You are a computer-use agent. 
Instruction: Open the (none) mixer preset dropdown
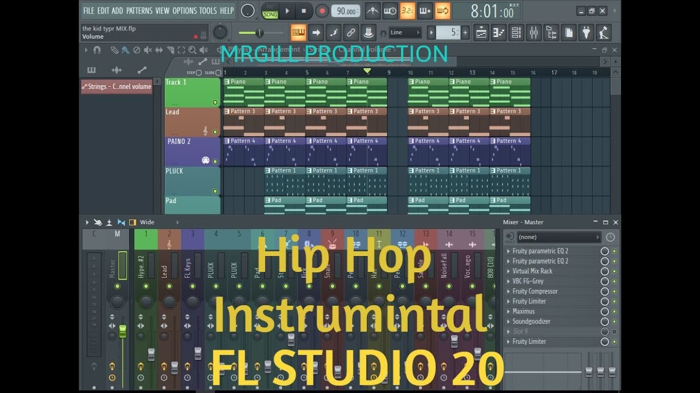[558, 237]
